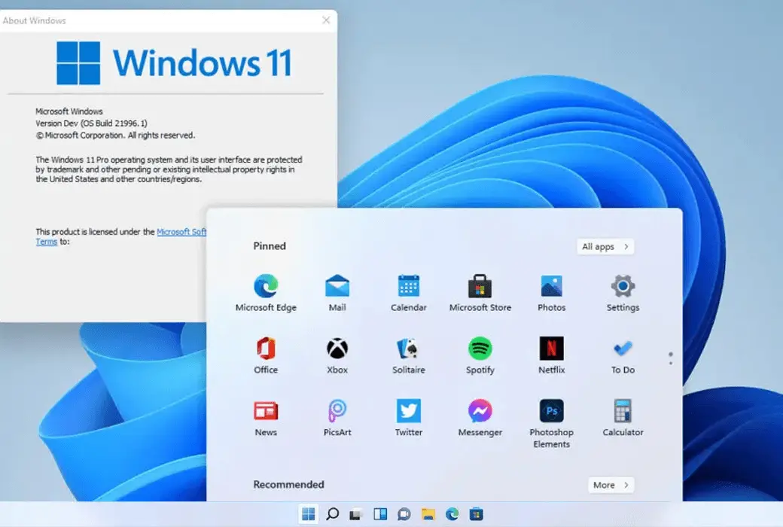Viewport: 783px width, 527px height.
Task: Open Spotify from pinned apps
Action: [x=480, y=355]
